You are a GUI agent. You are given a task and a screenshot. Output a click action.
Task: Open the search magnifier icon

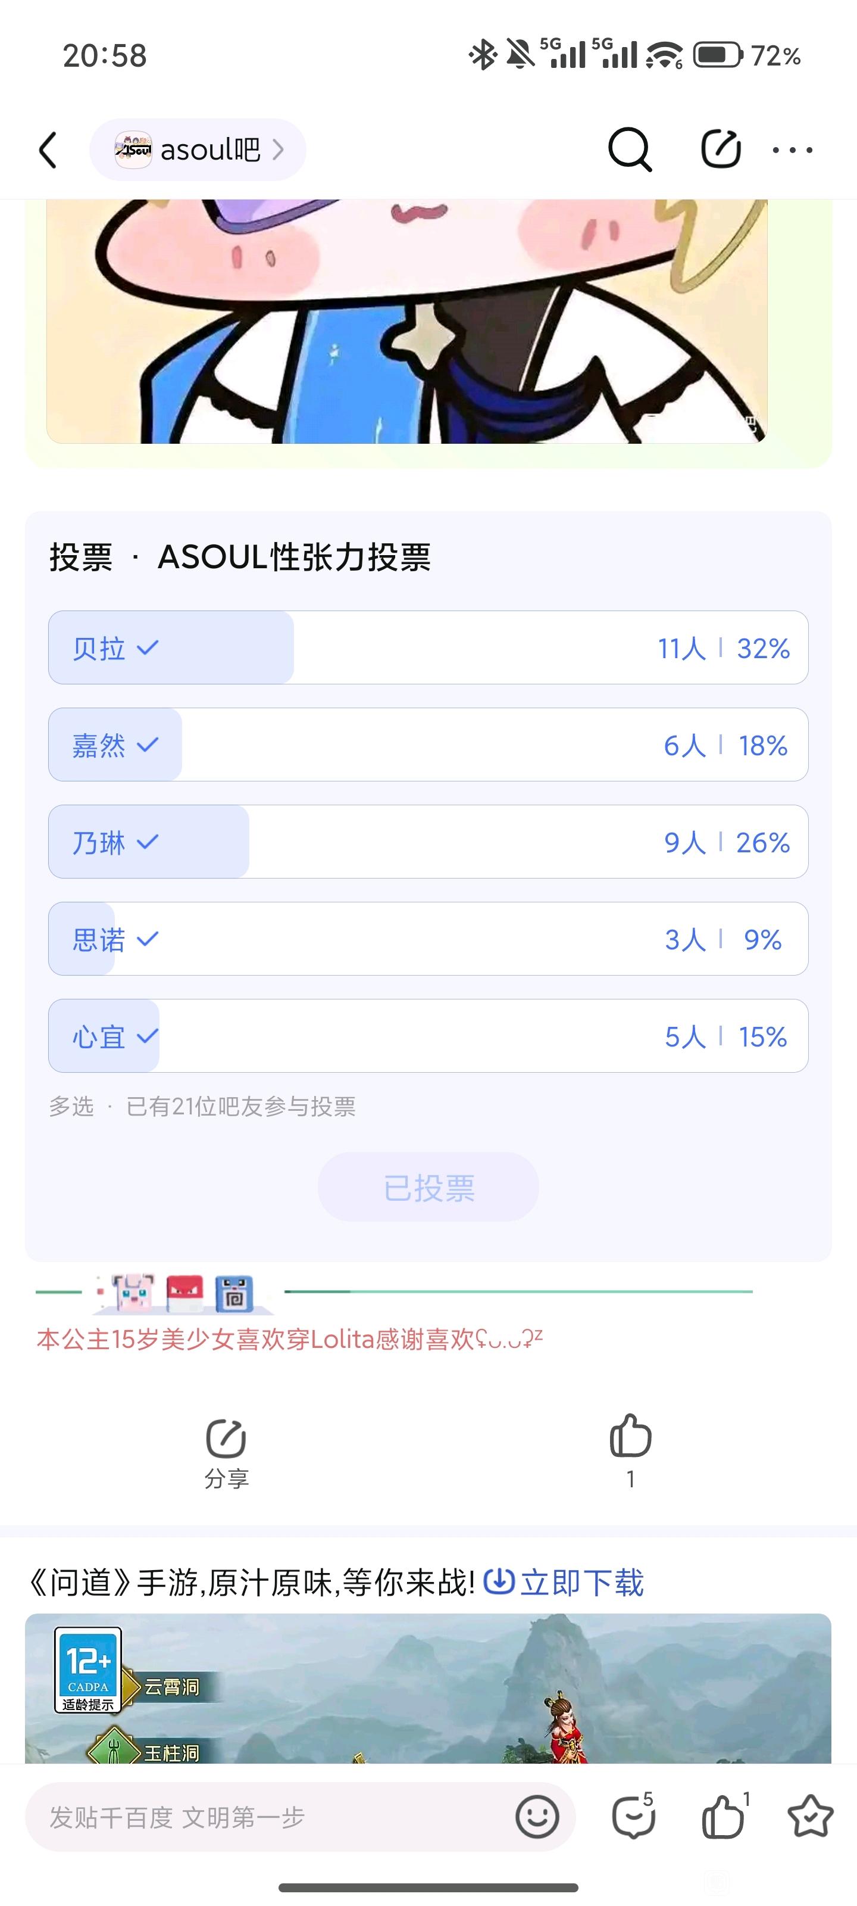tap(629, 150)
